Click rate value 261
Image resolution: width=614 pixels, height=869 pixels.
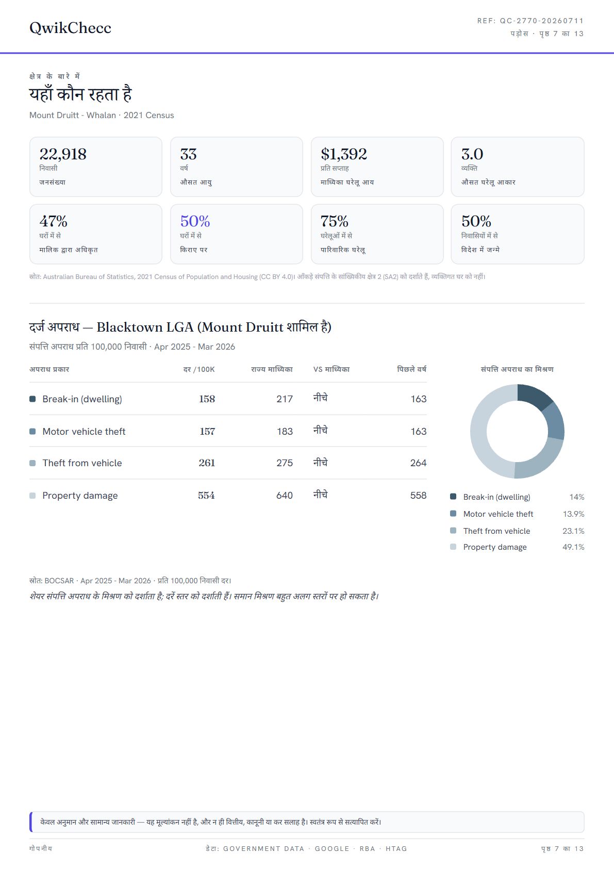(207, 463)
